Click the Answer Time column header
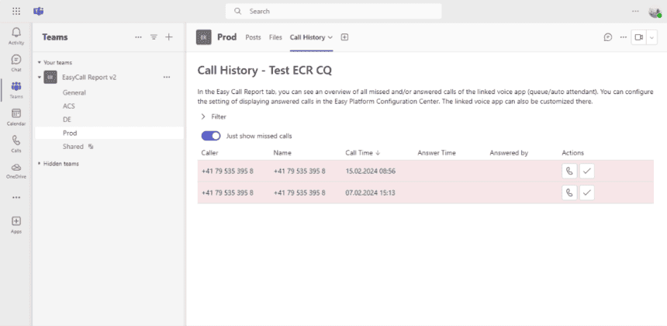Viewport: 667px width, 326px height. (437, 153)
